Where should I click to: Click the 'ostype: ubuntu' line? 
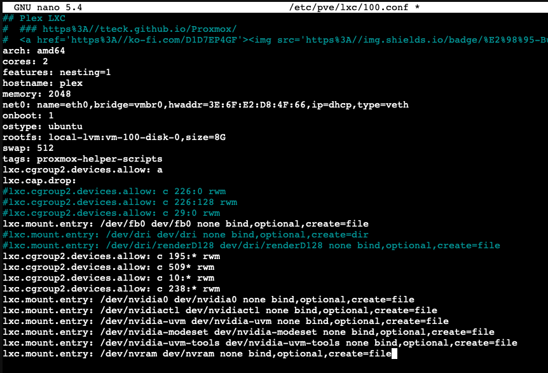click(43, 126)
